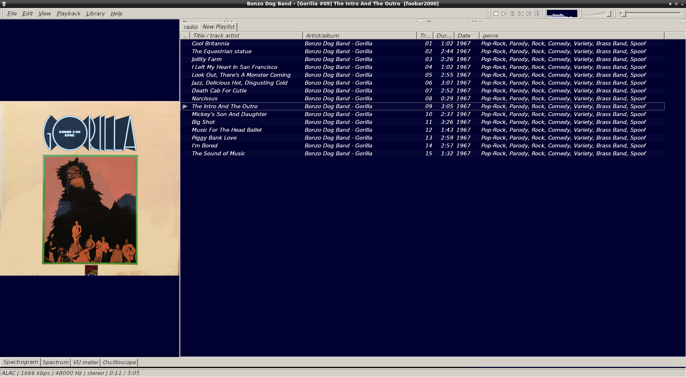Select track The Intro And The Outro

pyautogui.click(x=422, y=106)
